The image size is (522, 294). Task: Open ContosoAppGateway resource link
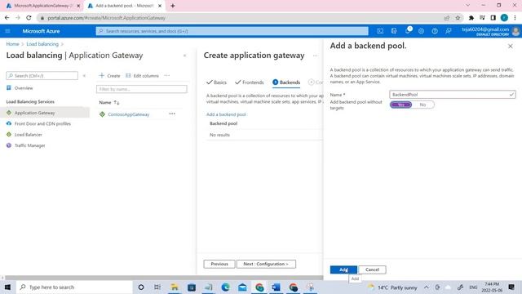tap(129, 114)
